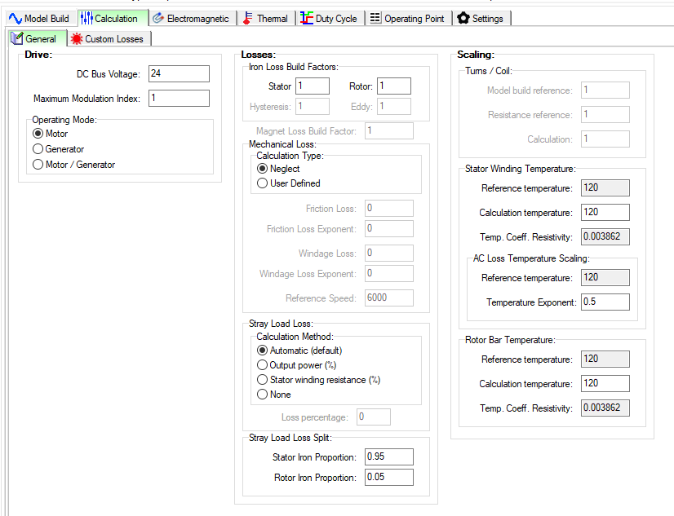Image resolution: width=674 pixels, height=516 pixels.
Task: Click the Stator iron loss build factor field
Action: (313, 86)
